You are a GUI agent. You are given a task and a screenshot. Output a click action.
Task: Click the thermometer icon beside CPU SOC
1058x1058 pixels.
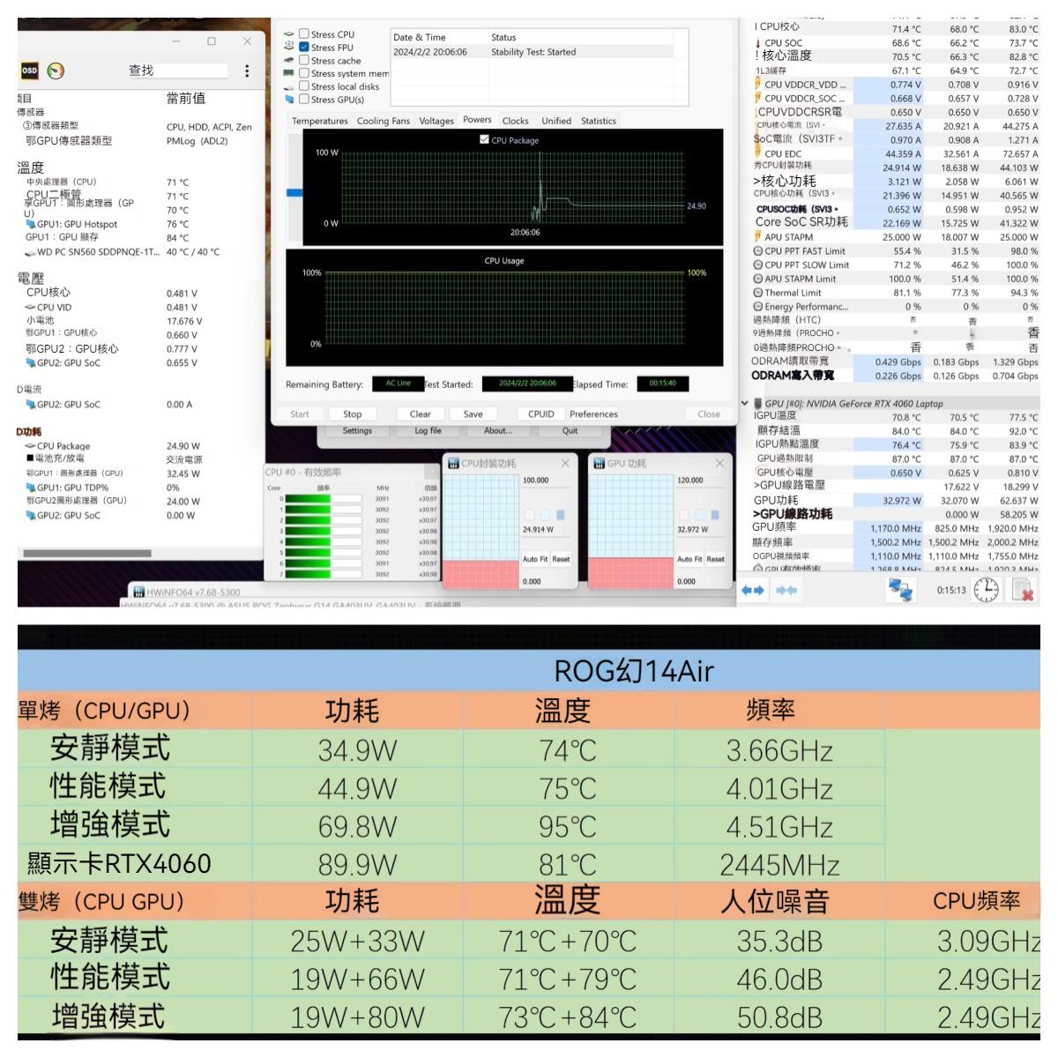[x=757, y=42]
